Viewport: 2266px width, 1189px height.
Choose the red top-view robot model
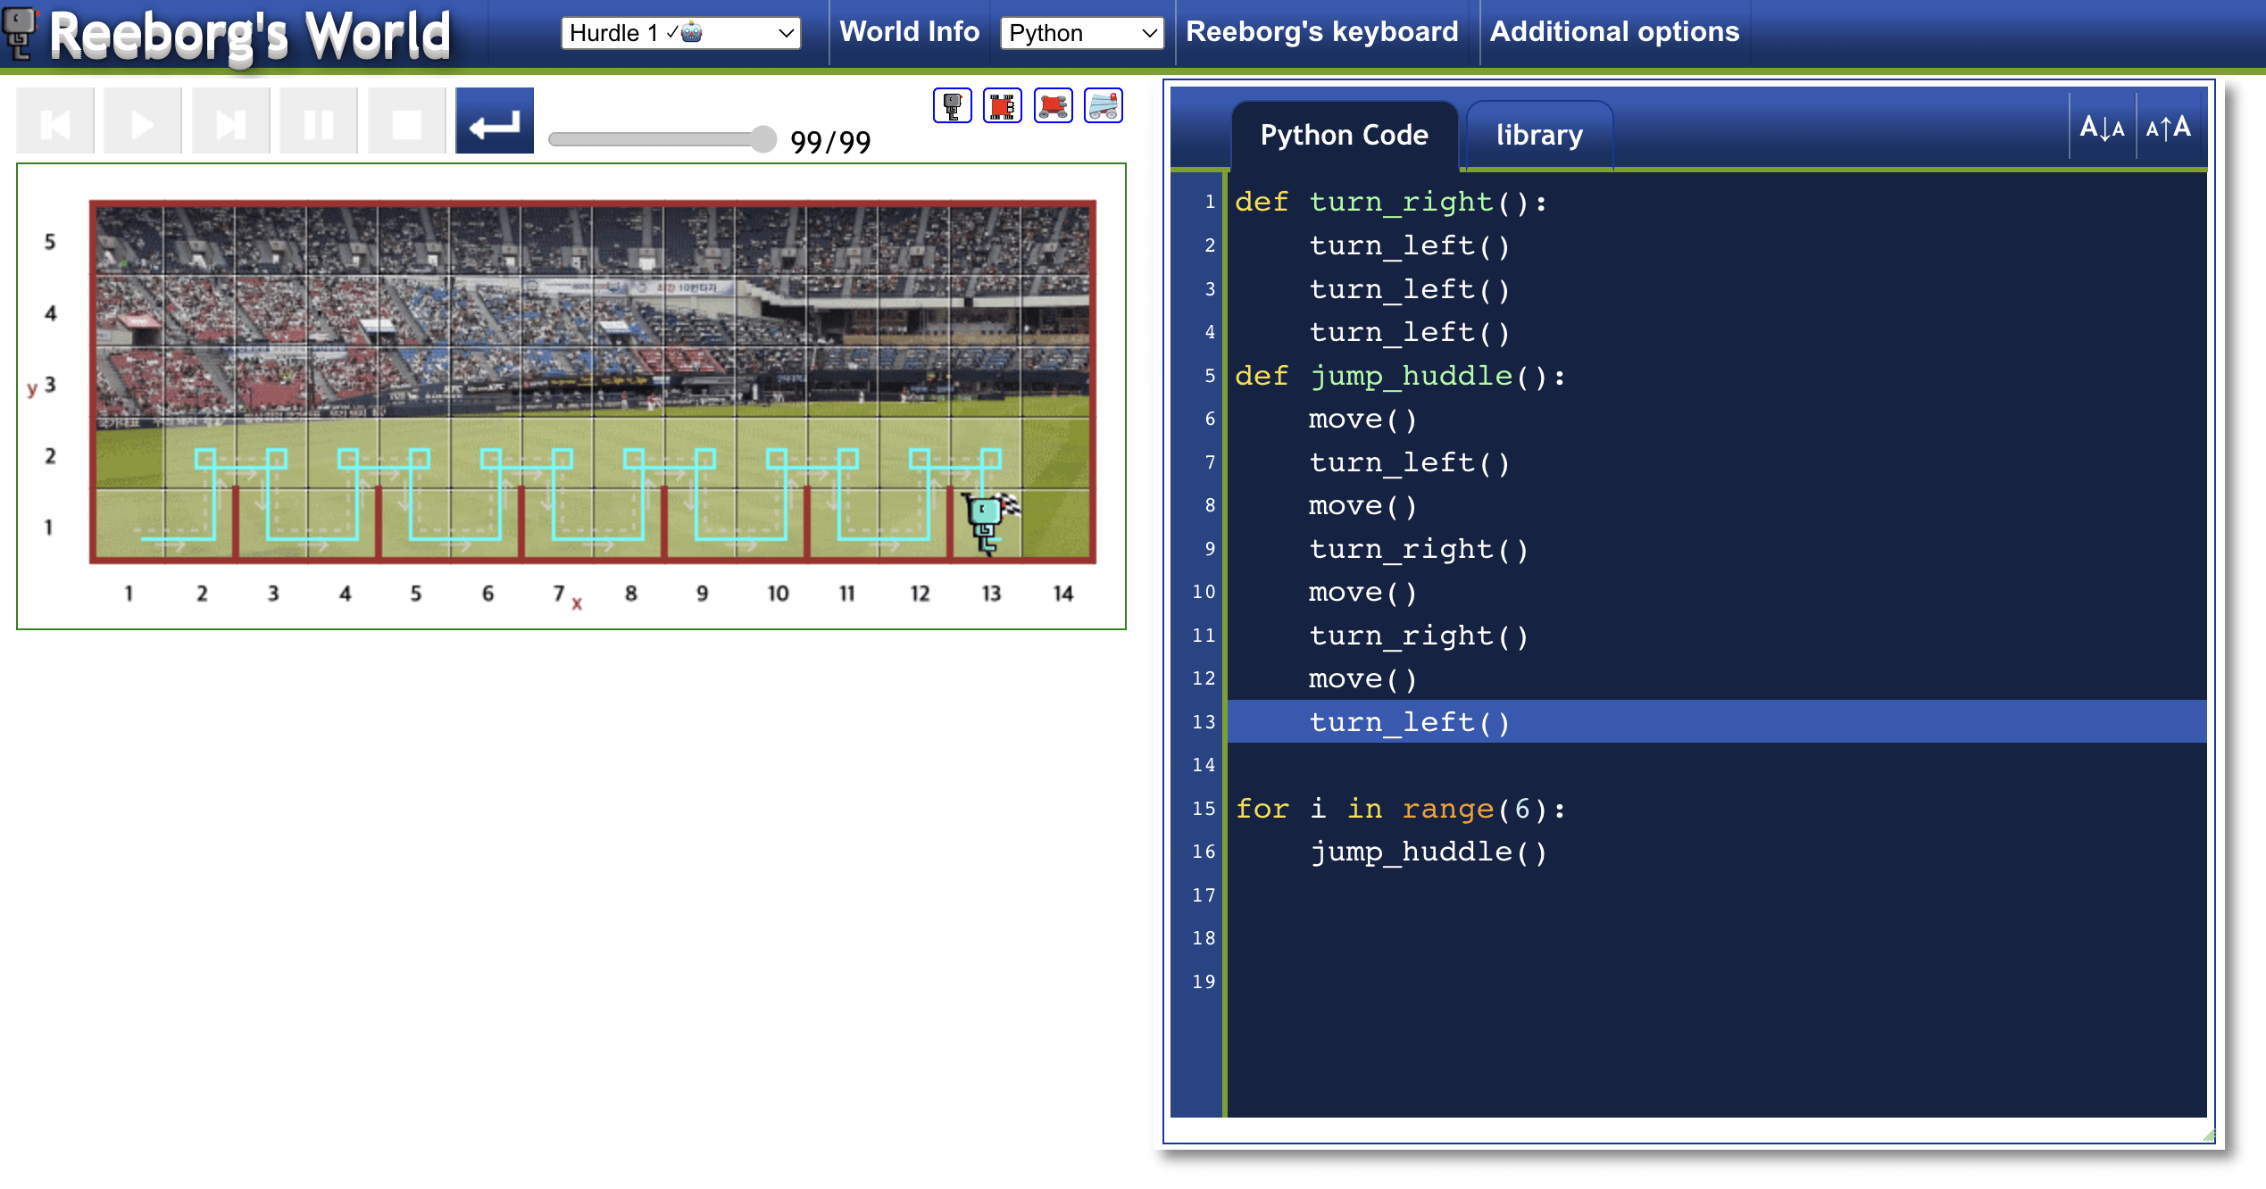coord(1002,106)
